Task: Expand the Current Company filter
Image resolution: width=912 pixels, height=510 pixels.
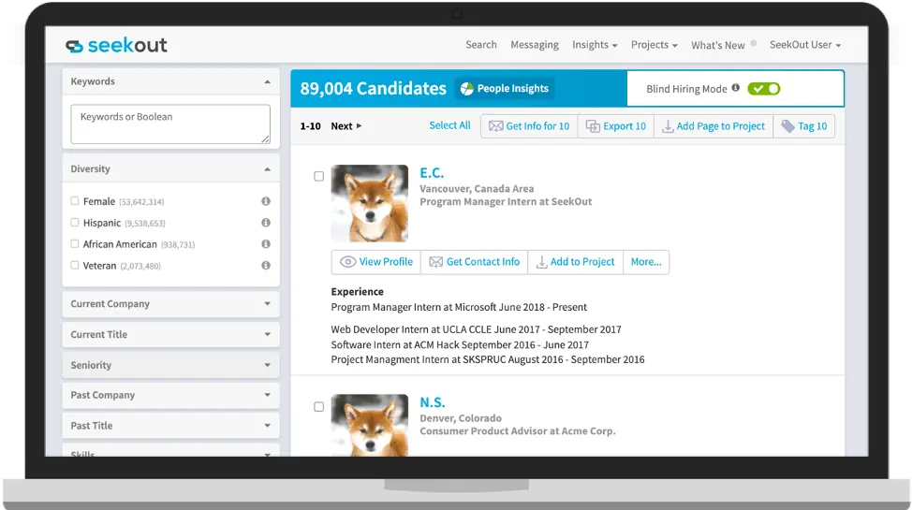Action: coord(171,303)
